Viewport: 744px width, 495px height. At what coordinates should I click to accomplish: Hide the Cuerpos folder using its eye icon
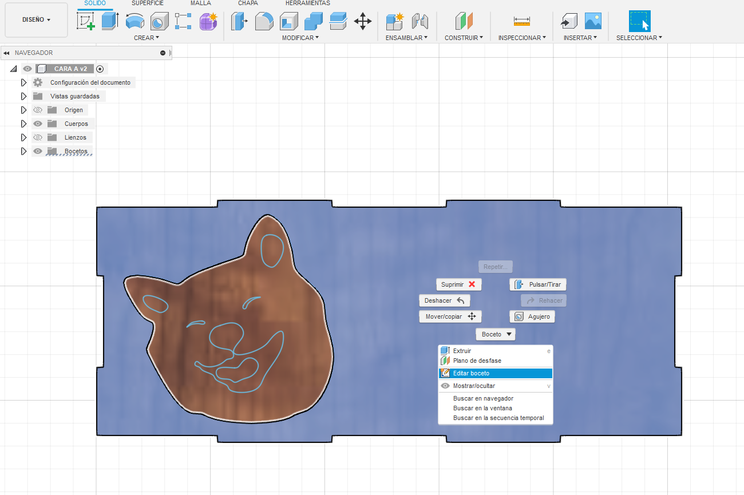(x=38, y=124)
